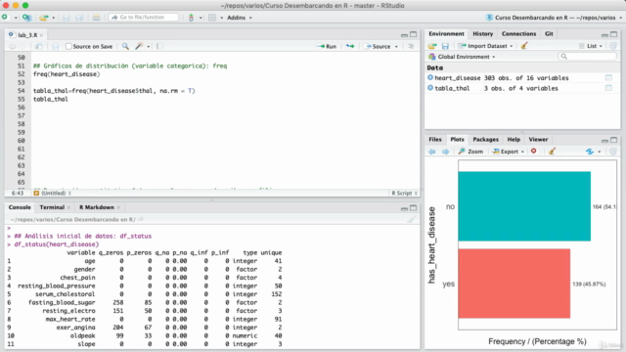Viewport: 626px width, 352px height.
Task: Open the Help tab
Action: (514, 139)
